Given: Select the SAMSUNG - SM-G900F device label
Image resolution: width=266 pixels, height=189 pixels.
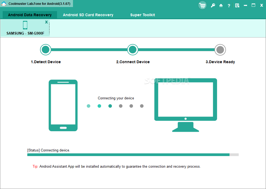Looking at the screenshot, I should 25,33.
